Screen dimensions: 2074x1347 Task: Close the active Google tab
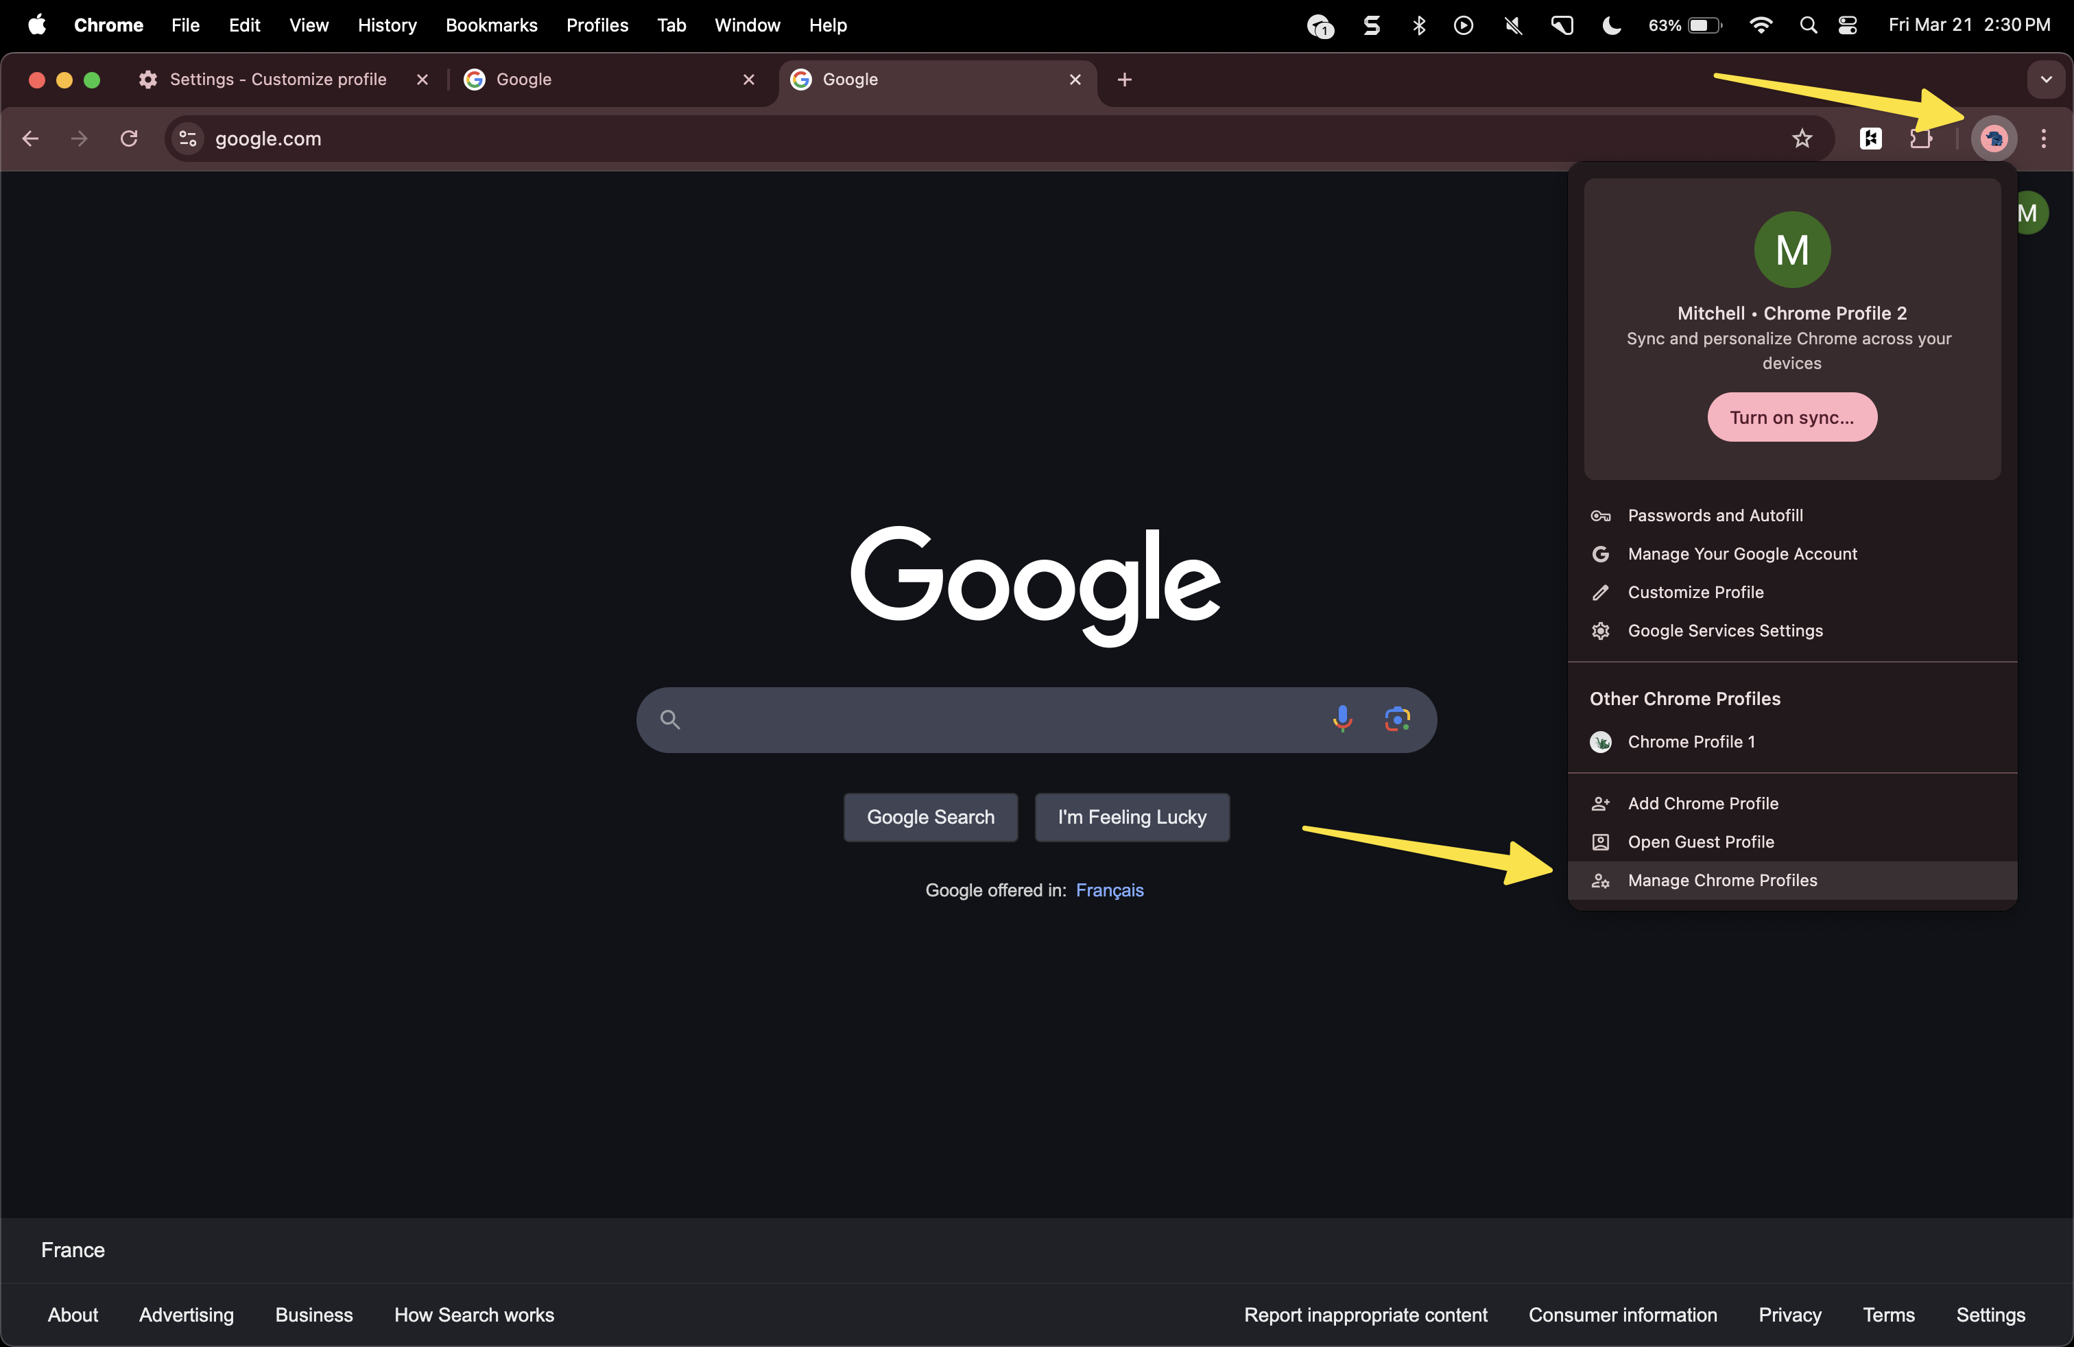(x=1075, y=80)
